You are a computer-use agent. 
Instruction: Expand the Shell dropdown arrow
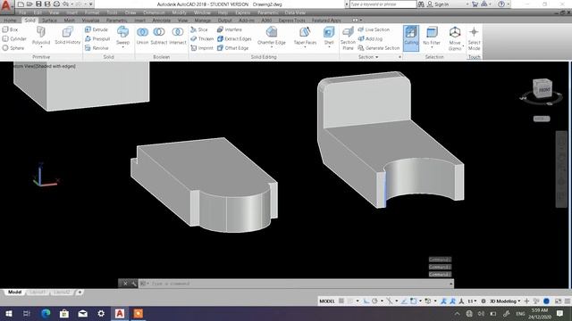pyautogui.click(x=329, y=47)
